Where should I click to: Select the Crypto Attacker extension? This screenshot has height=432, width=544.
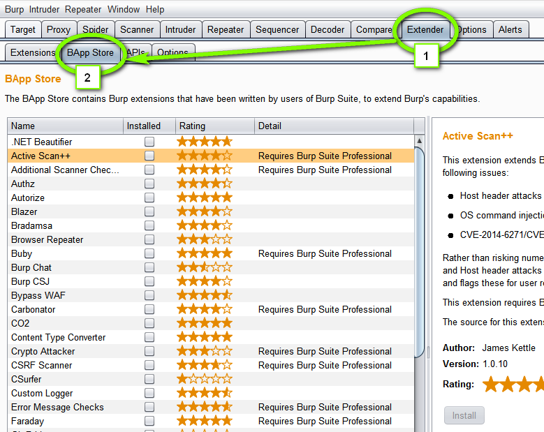(x=211, y=351)
